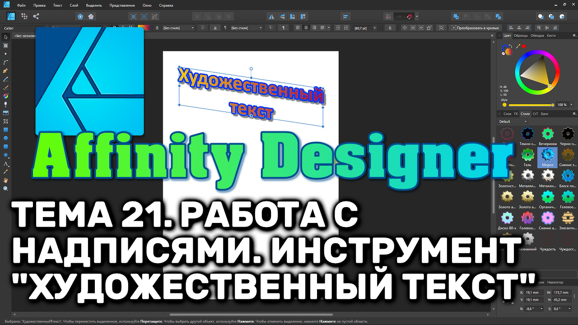Open the Правка menu
This screenshot has width=578, height=325.
(39, 5)
